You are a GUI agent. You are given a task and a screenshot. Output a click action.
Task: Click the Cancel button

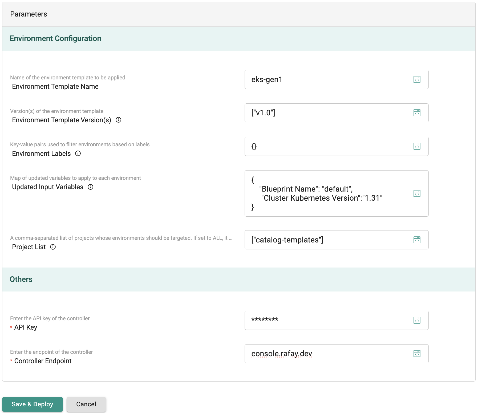pos(86,404)
